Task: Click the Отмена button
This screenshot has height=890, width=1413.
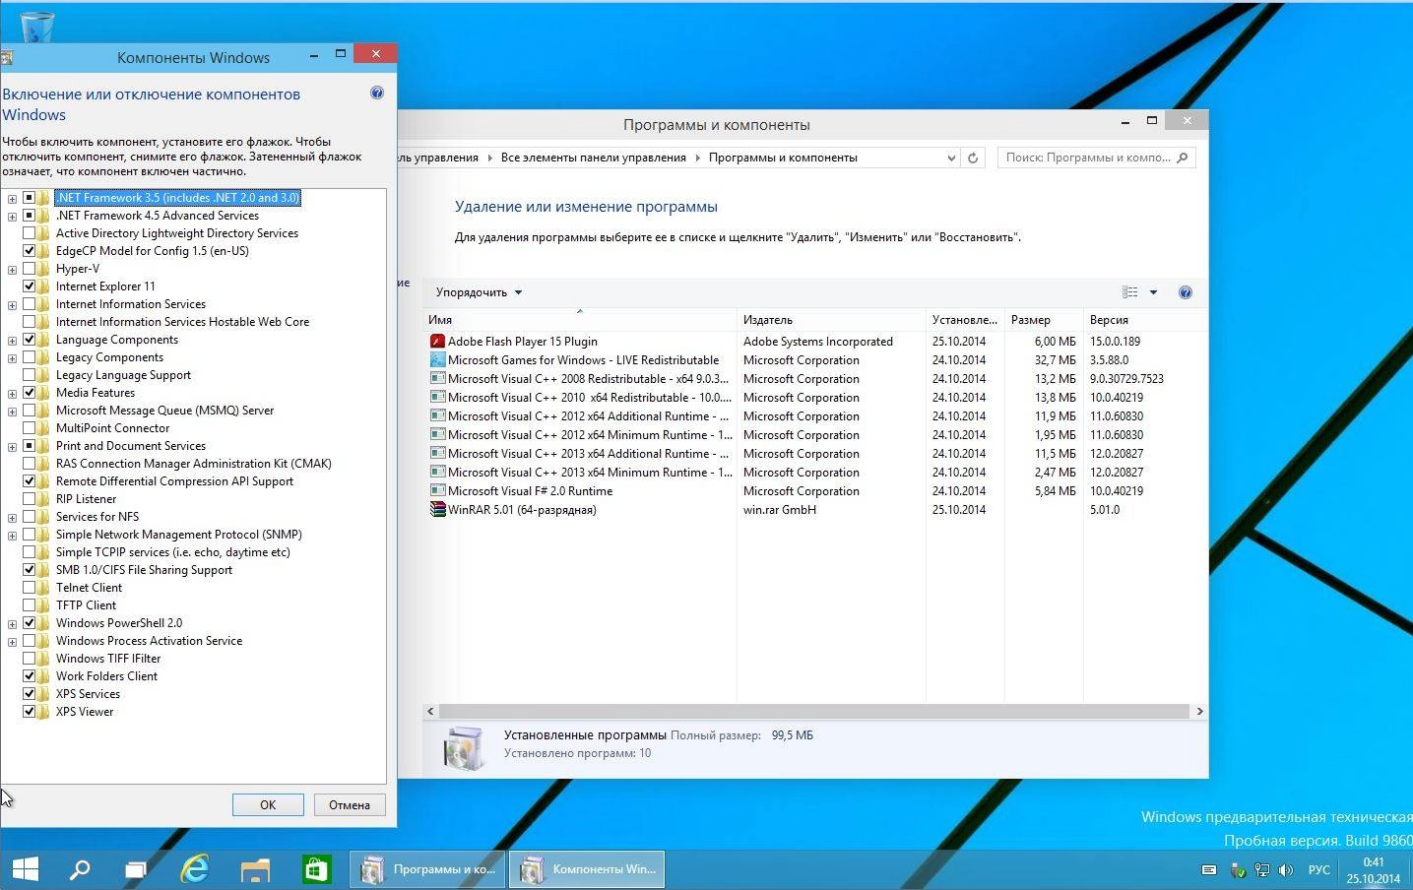Action: [350, 804]
